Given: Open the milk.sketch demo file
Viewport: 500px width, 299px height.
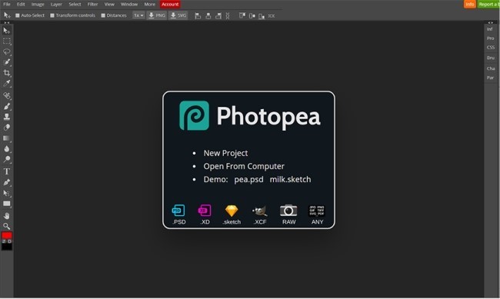Looking at the screenshot, I should pyautogui.click(x=290, y=179).
